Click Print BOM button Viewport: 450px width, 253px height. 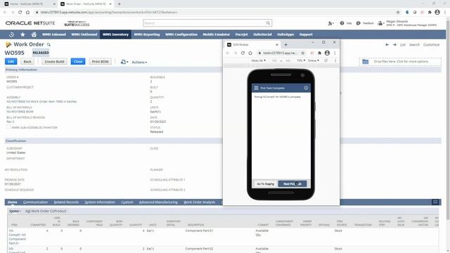(100, 61)
